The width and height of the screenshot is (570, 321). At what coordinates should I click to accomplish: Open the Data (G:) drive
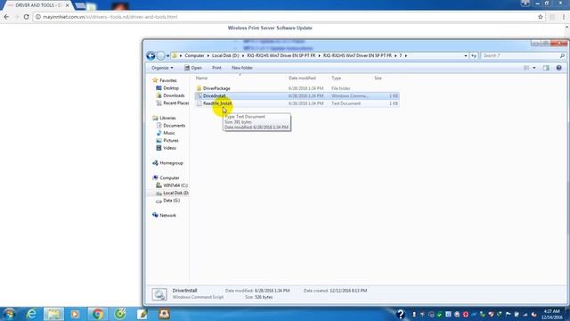[172, 201]
